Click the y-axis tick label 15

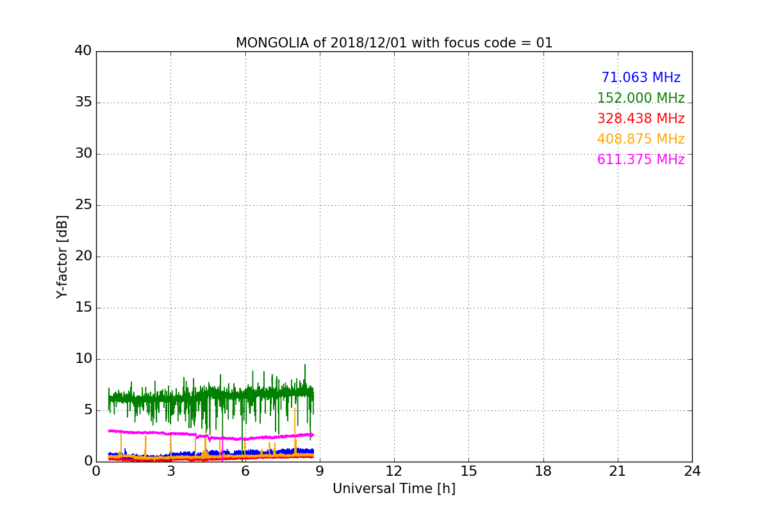(83, 308)
